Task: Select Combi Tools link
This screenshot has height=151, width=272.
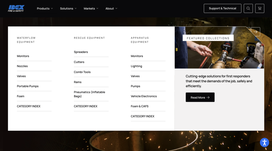Action: 82,72
